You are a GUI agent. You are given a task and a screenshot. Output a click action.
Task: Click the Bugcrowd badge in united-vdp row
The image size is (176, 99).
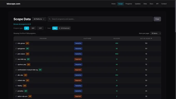78,81
